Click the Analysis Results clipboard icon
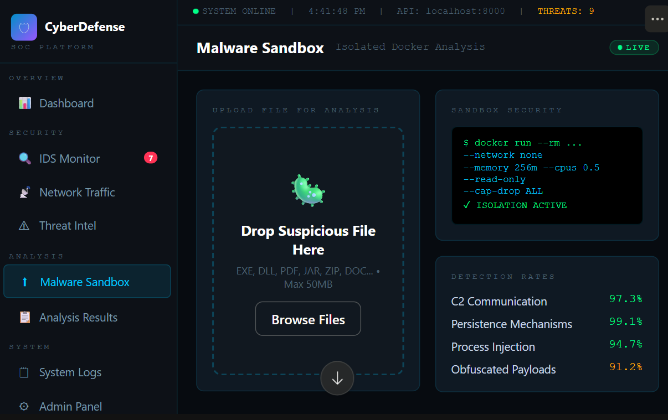 pyautogui.click(x=24, y=318)
